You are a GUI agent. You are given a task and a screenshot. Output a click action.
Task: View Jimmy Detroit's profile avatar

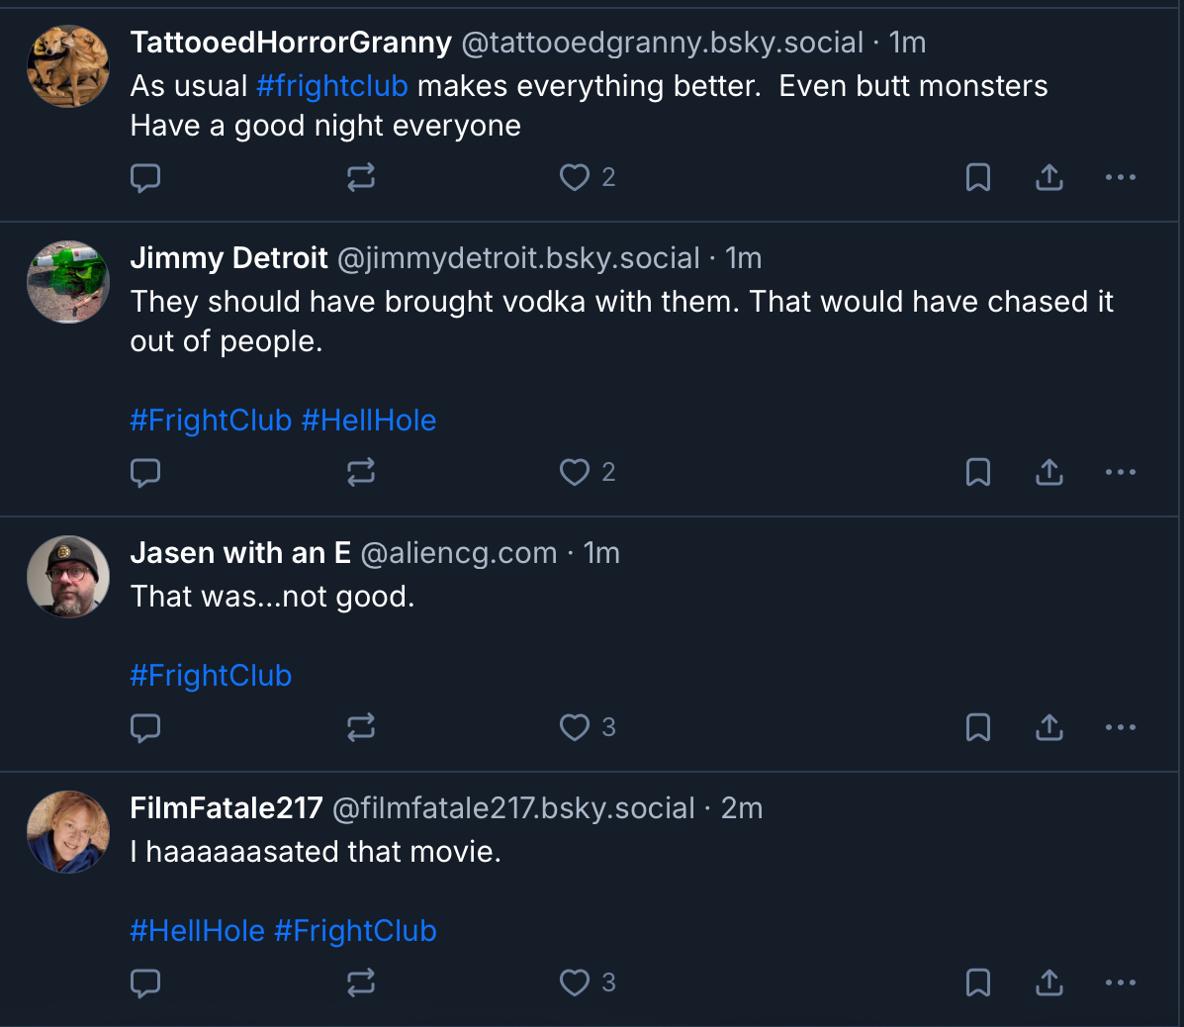pyautogui.click(x=68, y=282)
